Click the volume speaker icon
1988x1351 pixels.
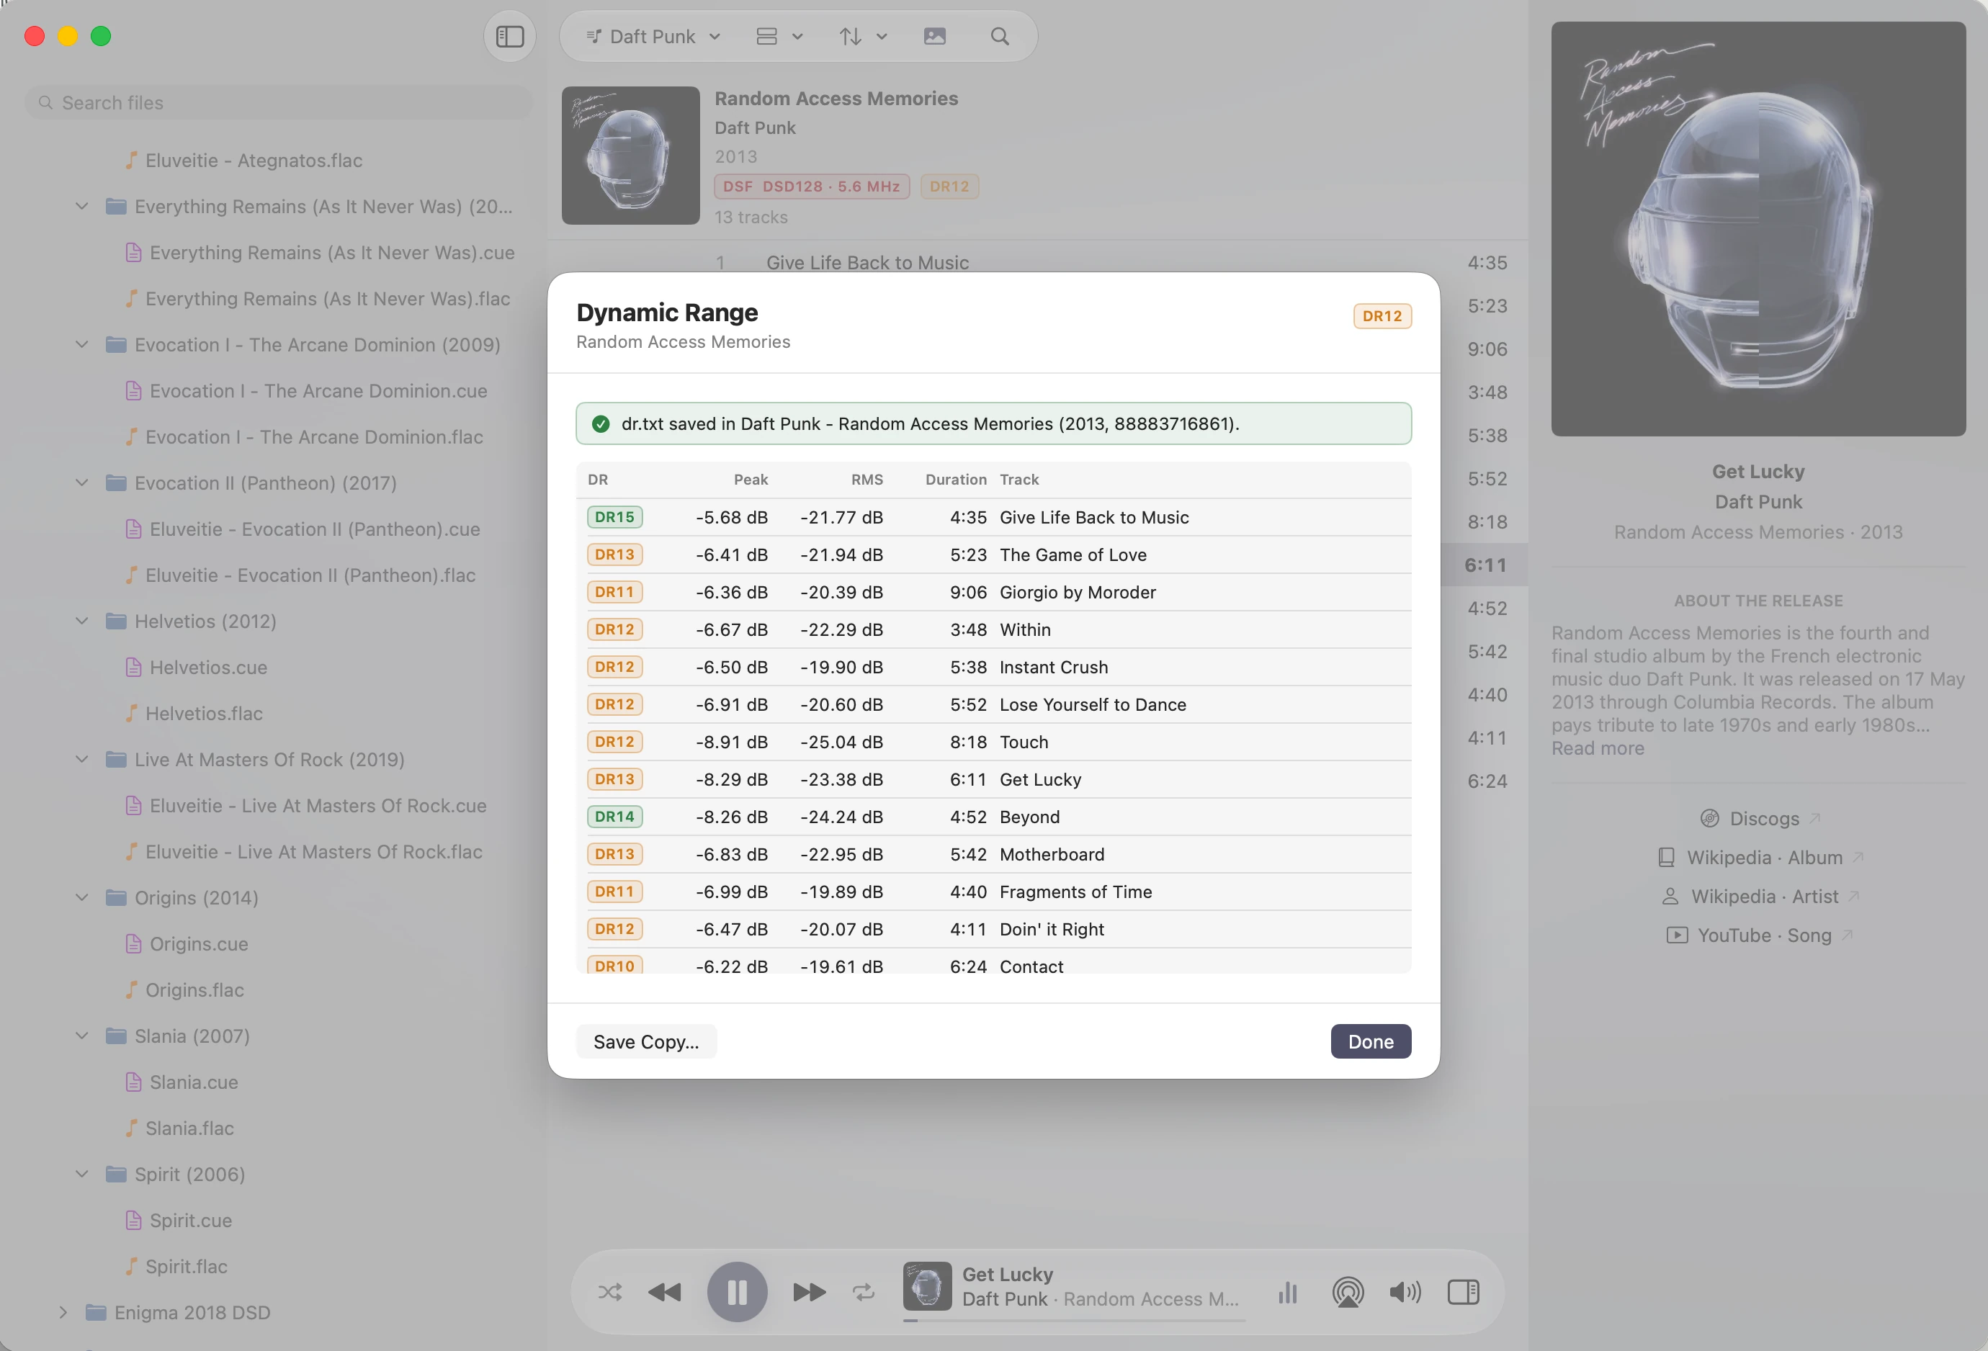tap(1405, 1291)
